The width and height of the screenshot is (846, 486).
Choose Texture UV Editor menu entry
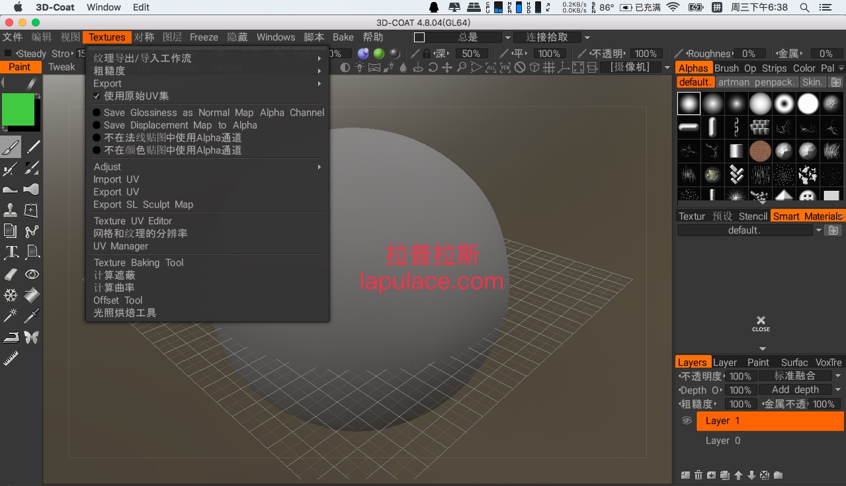coord(133,221)
